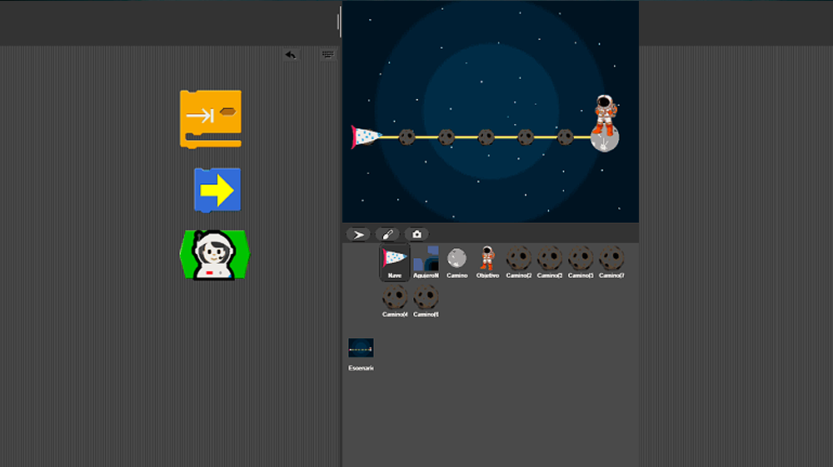This screenshot has width=833, height=467.
Task: Click the first asteroid on the stage path
Action: (x=407, y=137)
